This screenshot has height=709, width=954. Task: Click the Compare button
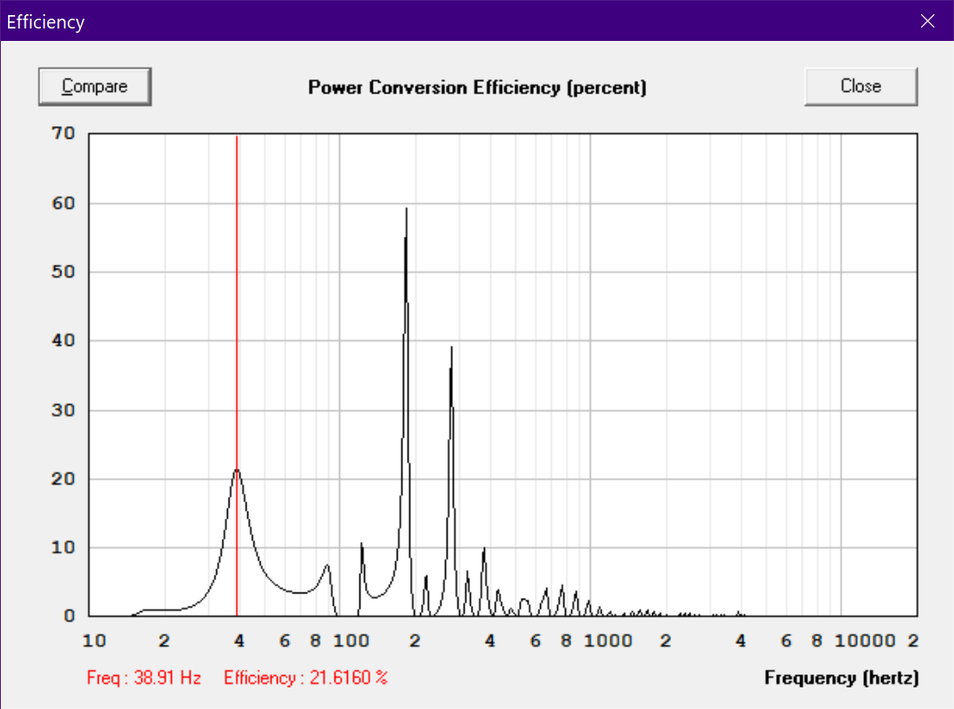pos(95,86)
